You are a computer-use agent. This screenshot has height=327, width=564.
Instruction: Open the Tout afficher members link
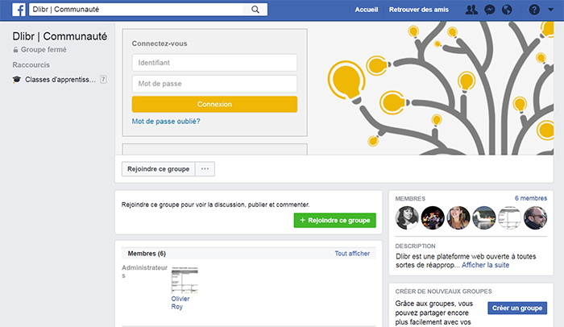click(352, 253)
